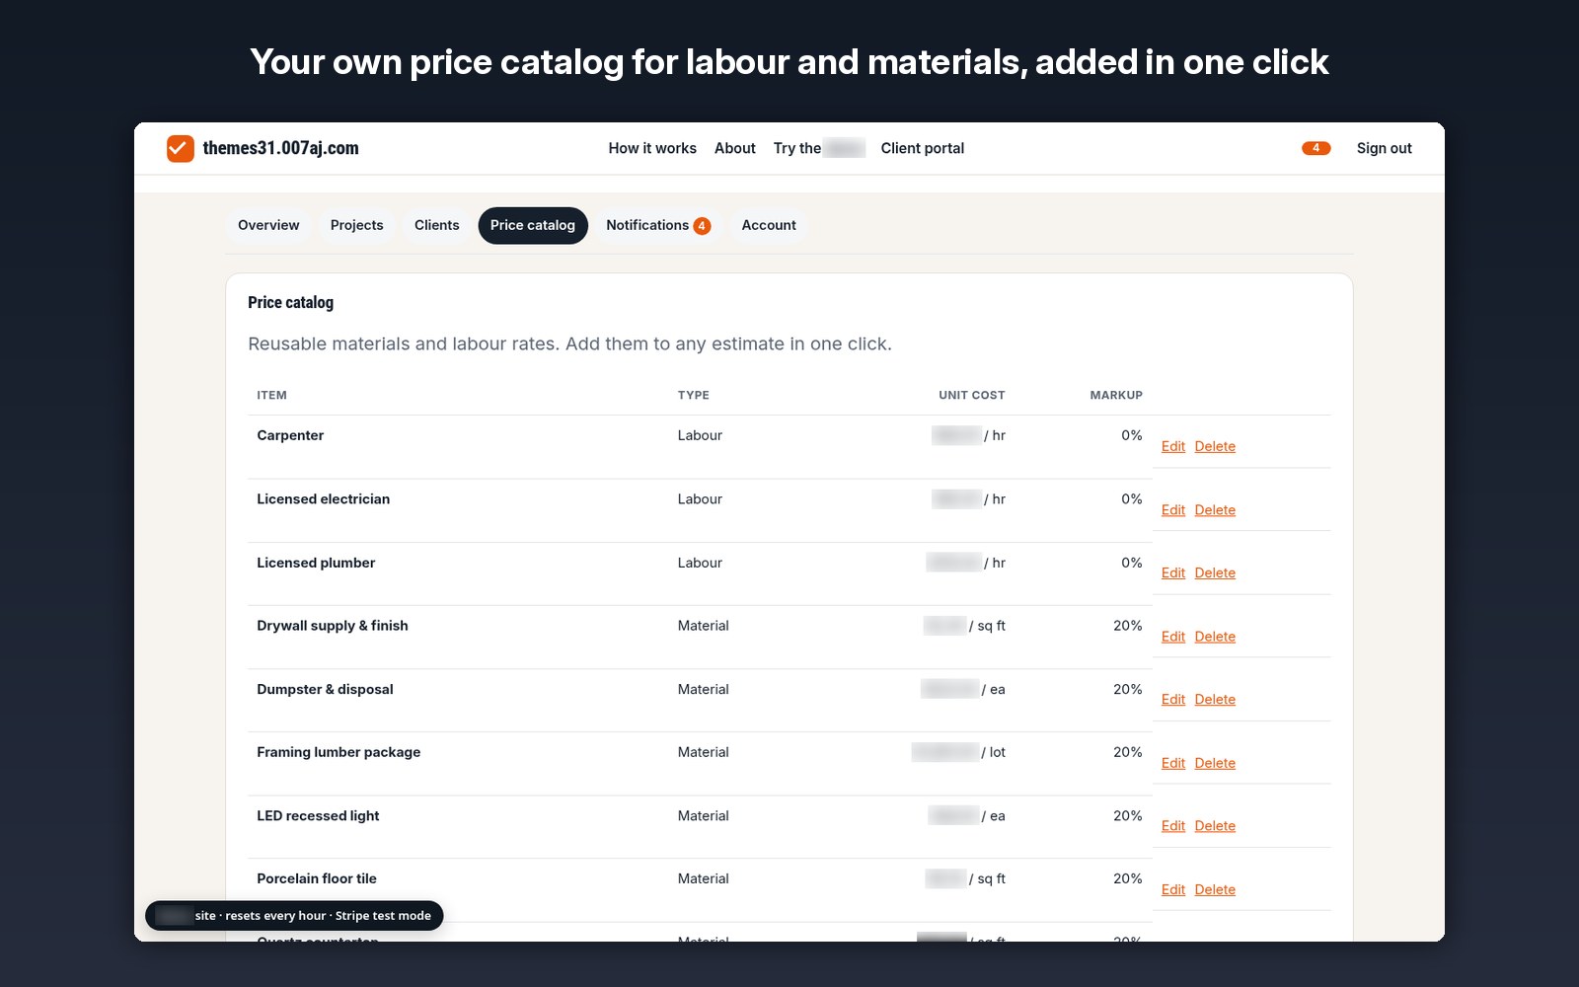1579x987 pixels.
Task: Delete the Dumpster & disposal item
Action: click(1215, 700)
